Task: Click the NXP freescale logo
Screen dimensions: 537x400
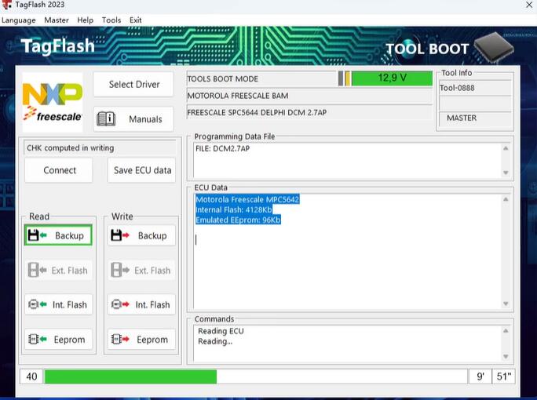Action: 53,102
